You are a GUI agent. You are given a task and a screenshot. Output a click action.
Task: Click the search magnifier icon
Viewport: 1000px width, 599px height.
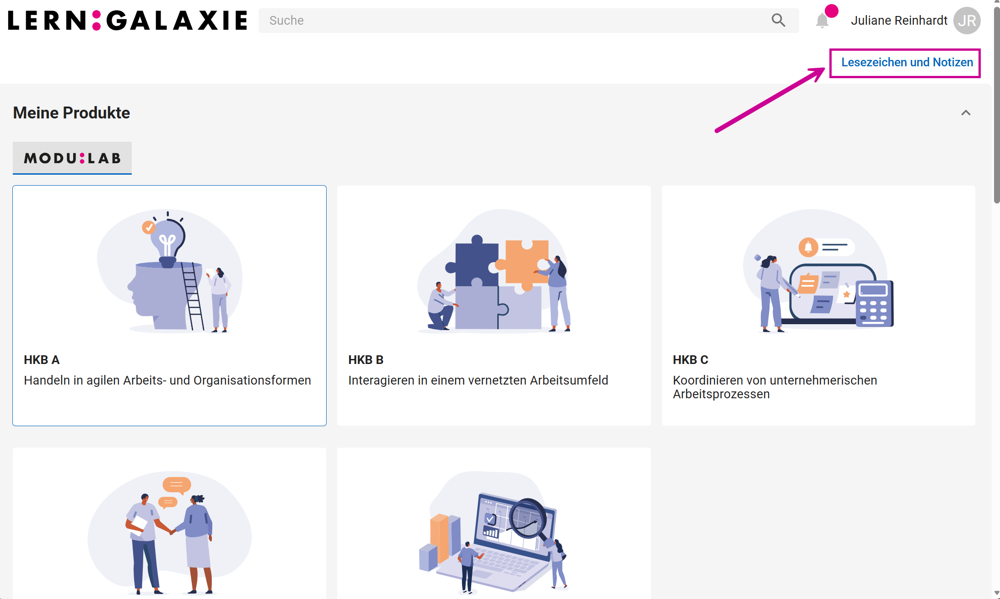click(x=778, y=20)
